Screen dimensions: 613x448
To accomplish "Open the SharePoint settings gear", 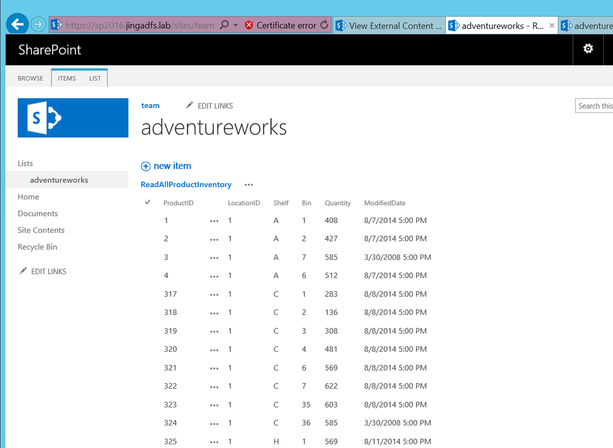I will pyautogui.click(x=588, y=48).
